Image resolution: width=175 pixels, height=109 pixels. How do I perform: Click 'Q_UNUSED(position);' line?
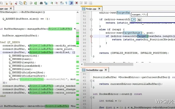point(24,56)
